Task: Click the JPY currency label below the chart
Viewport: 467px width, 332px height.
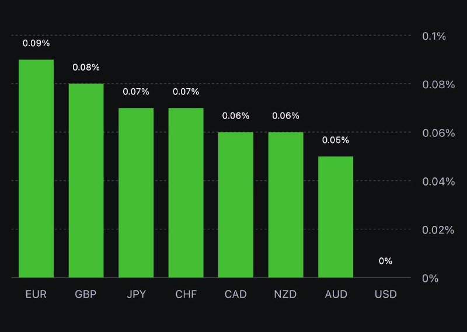Action: tap(136, 294)
